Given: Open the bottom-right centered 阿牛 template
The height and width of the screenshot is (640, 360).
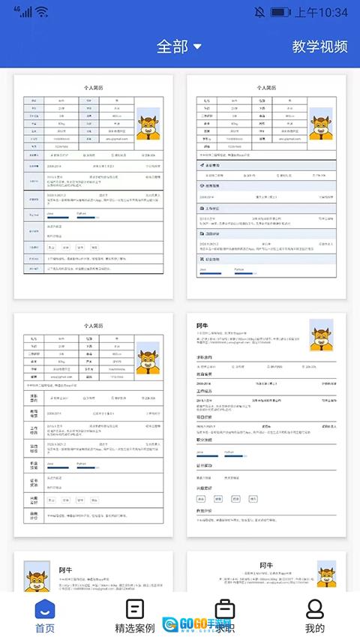Looking at the screenshot, I should click(x=266, y=572).
